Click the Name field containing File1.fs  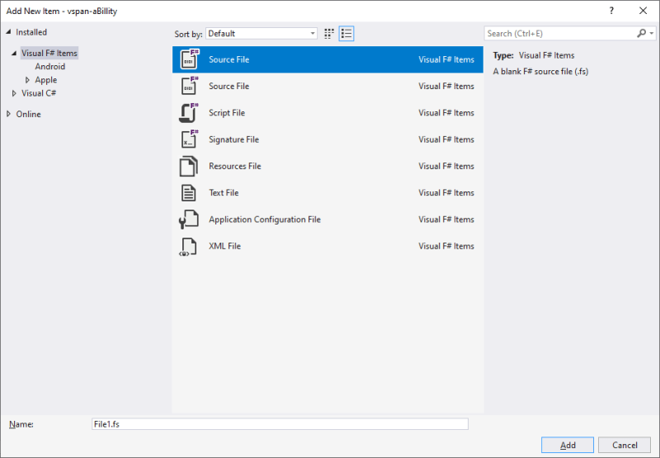click(280, 424)
